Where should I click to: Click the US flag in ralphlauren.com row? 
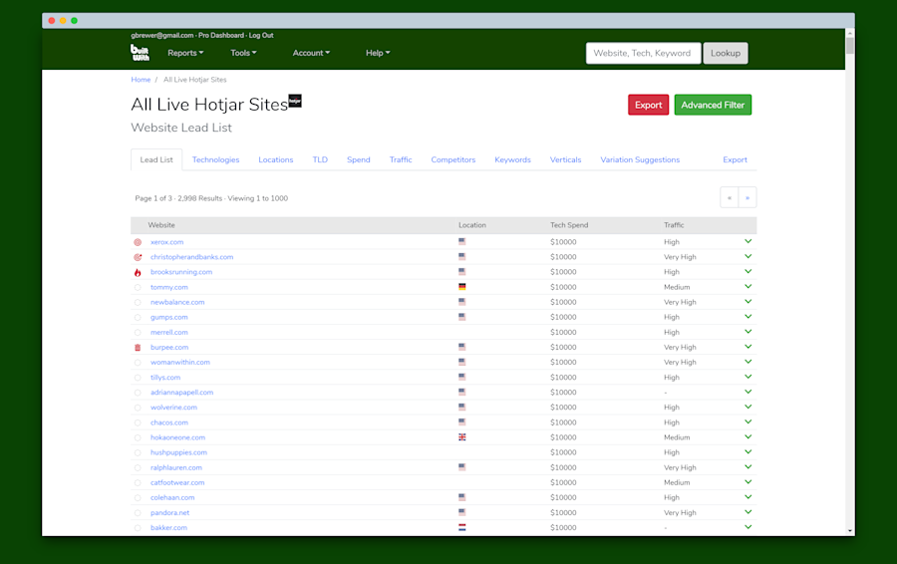(x=462, y=466)
